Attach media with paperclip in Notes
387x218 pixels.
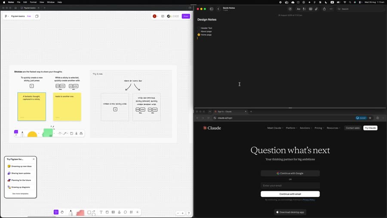316,9
